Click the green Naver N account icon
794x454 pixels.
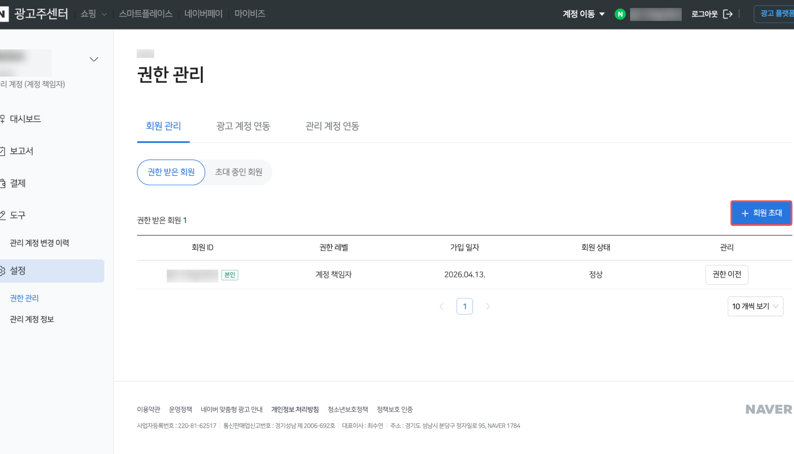[620, 14]
